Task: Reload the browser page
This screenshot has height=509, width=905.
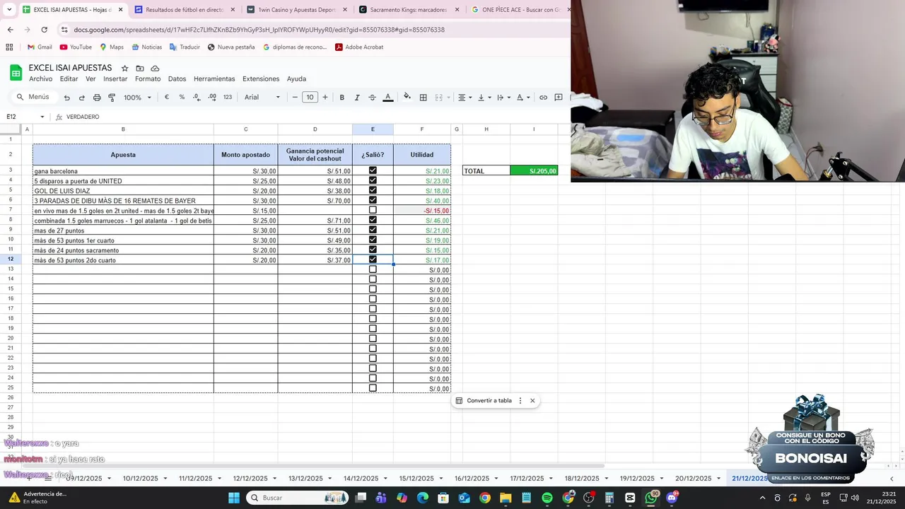Action: (44, 30)
